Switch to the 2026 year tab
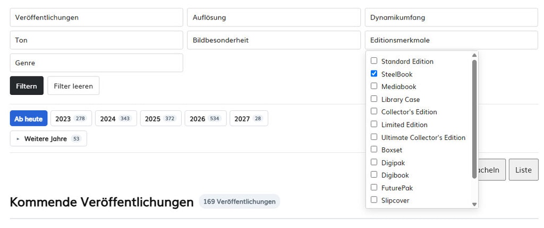 point(206,118)
